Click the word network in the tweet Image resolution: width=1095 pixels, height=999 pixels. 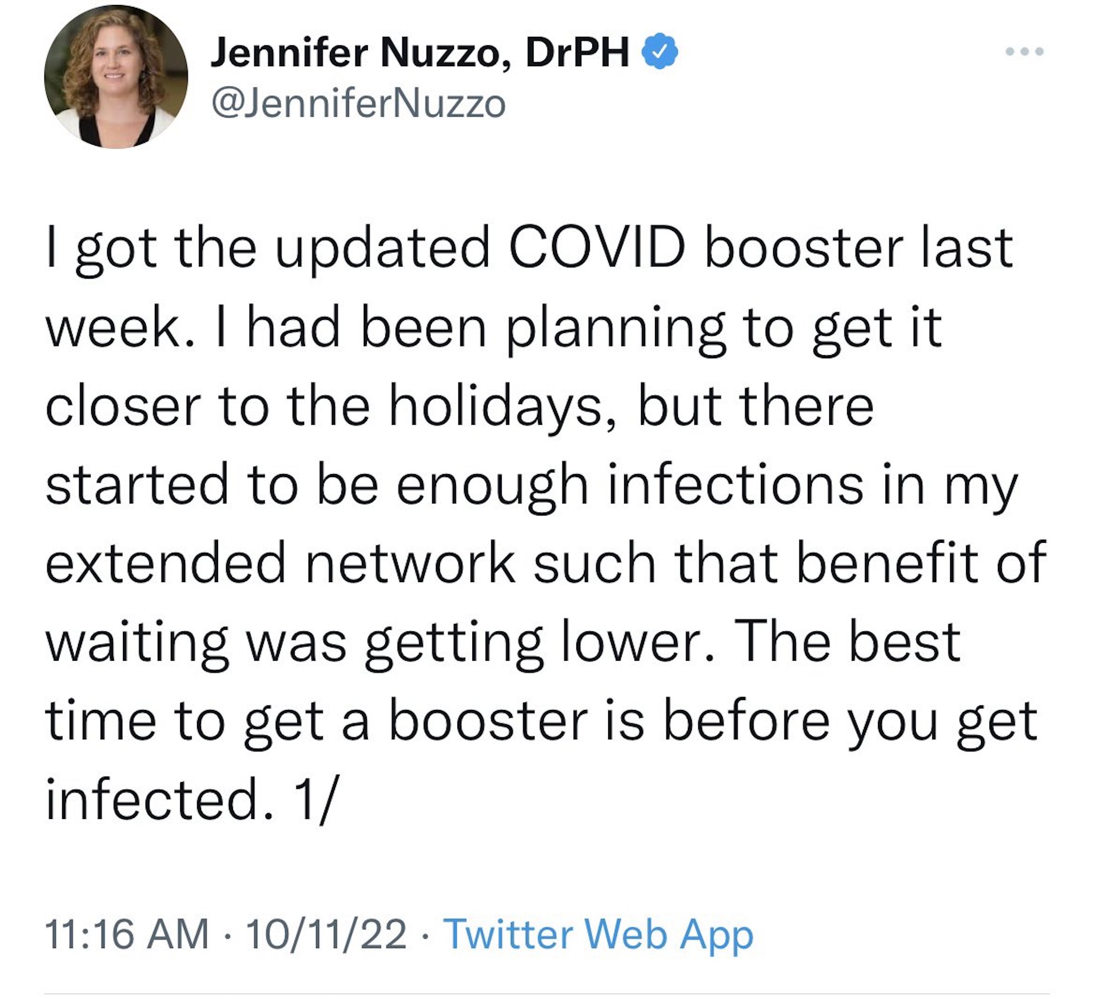[410, 563]
